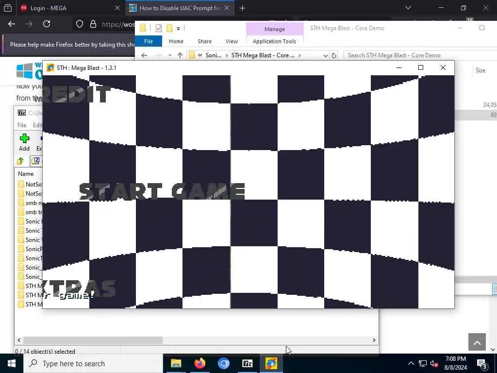Select the SonicP folder in 7-Zip
497x373 pixels.
(x=31, y=249)
